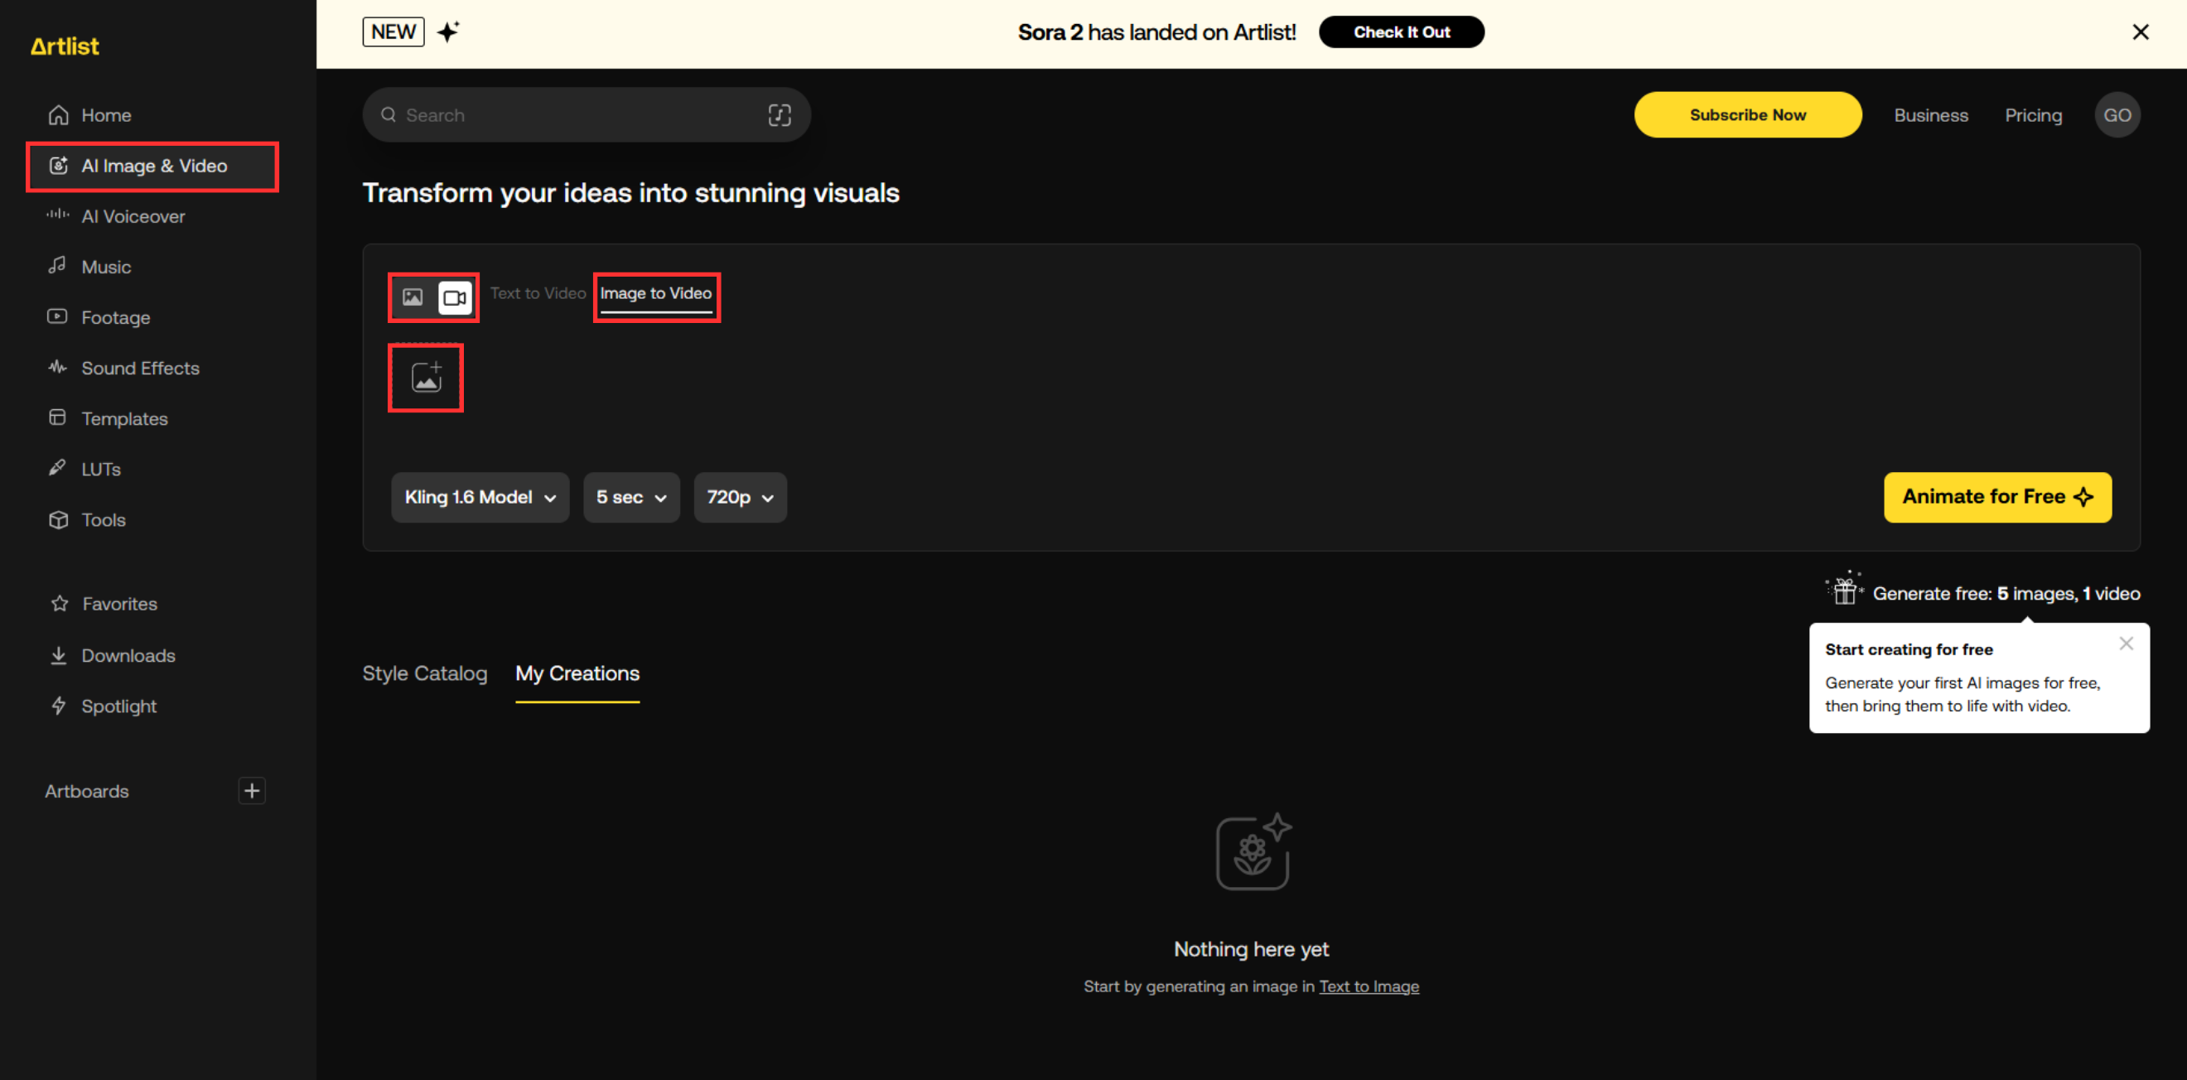Viewport: 2187px width, 1080px height.
Task: Browse Footage from the sidebar
Action: click(114, 316)
